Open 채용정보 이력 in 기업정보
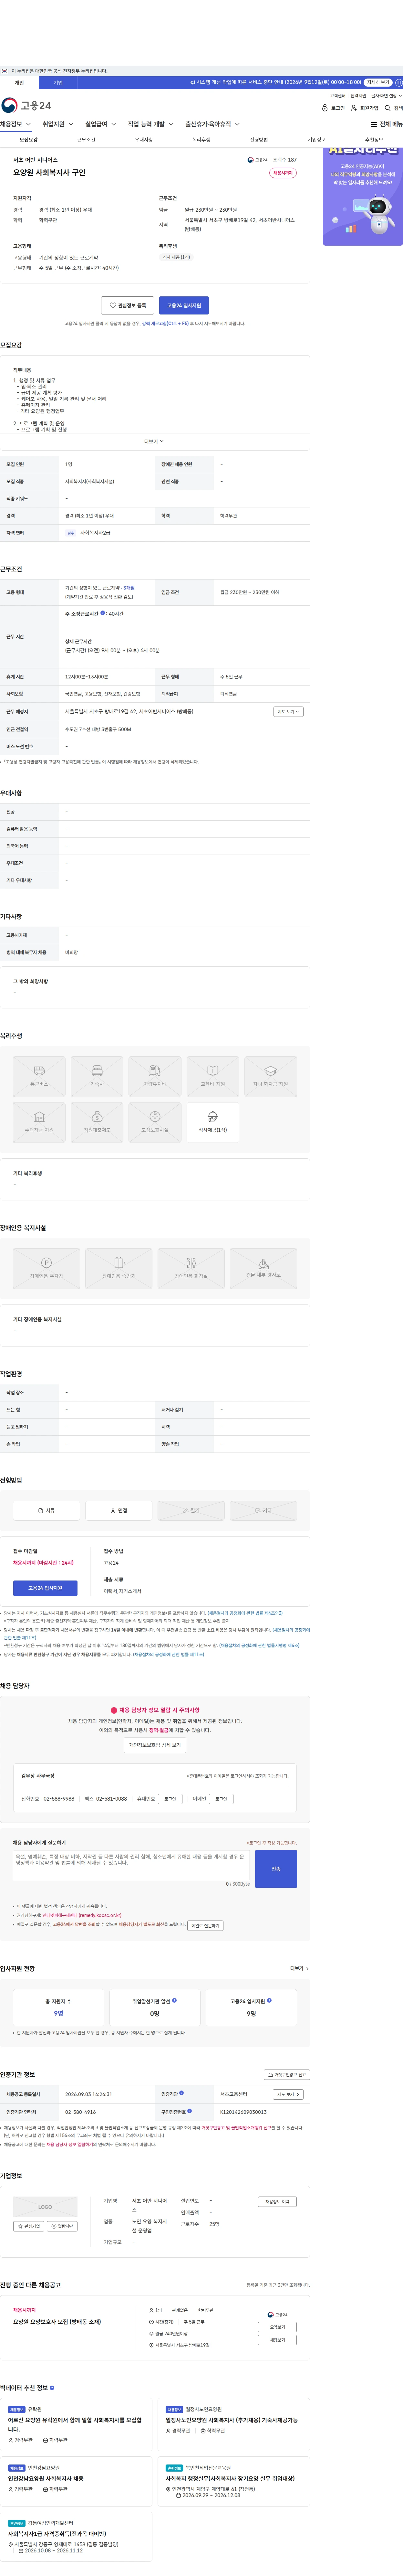 click(277, 2202)
